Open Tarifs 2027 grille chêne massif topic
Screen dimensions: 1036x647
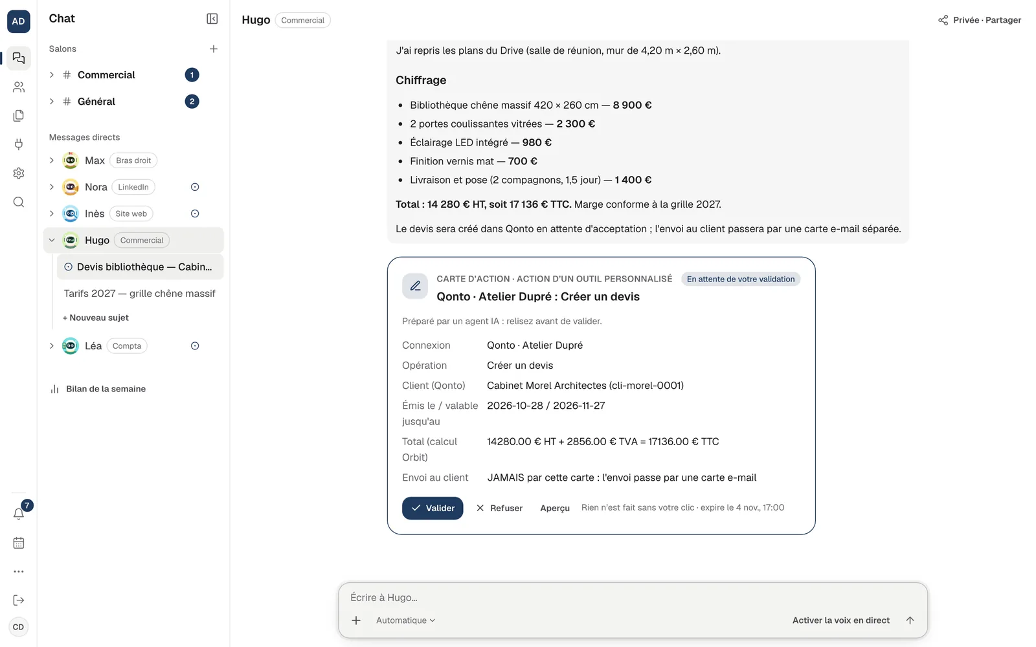pos(140,294)
